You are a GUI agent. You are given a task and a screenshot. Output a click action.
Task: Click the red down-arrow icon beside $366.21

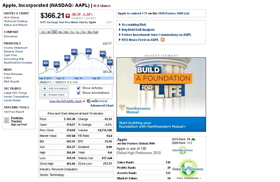point(68,16)
